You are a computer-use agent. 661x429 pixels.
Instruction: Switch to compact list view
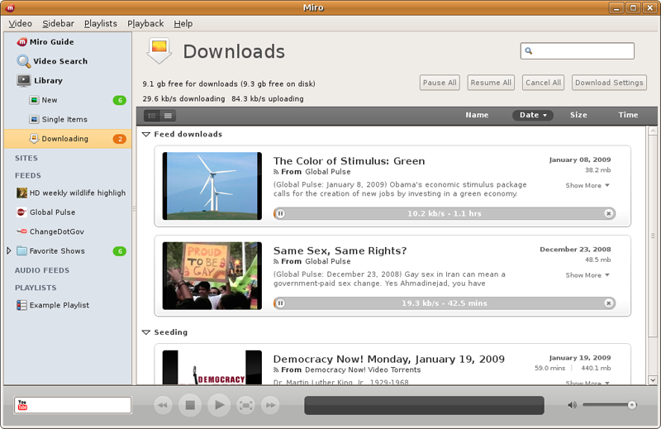pos(168,116)
